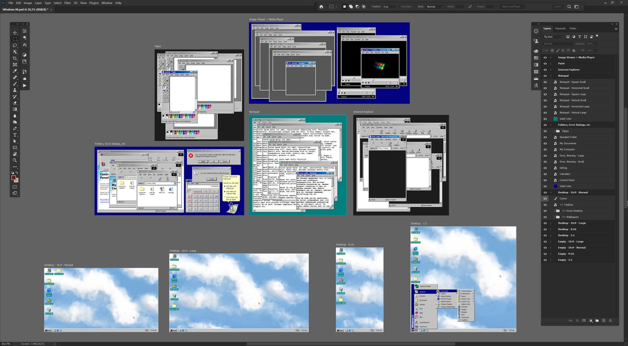This screenshot has height=346, width=628.
Task: Open the Style dropdown in options bar
Action: (434, 7)
